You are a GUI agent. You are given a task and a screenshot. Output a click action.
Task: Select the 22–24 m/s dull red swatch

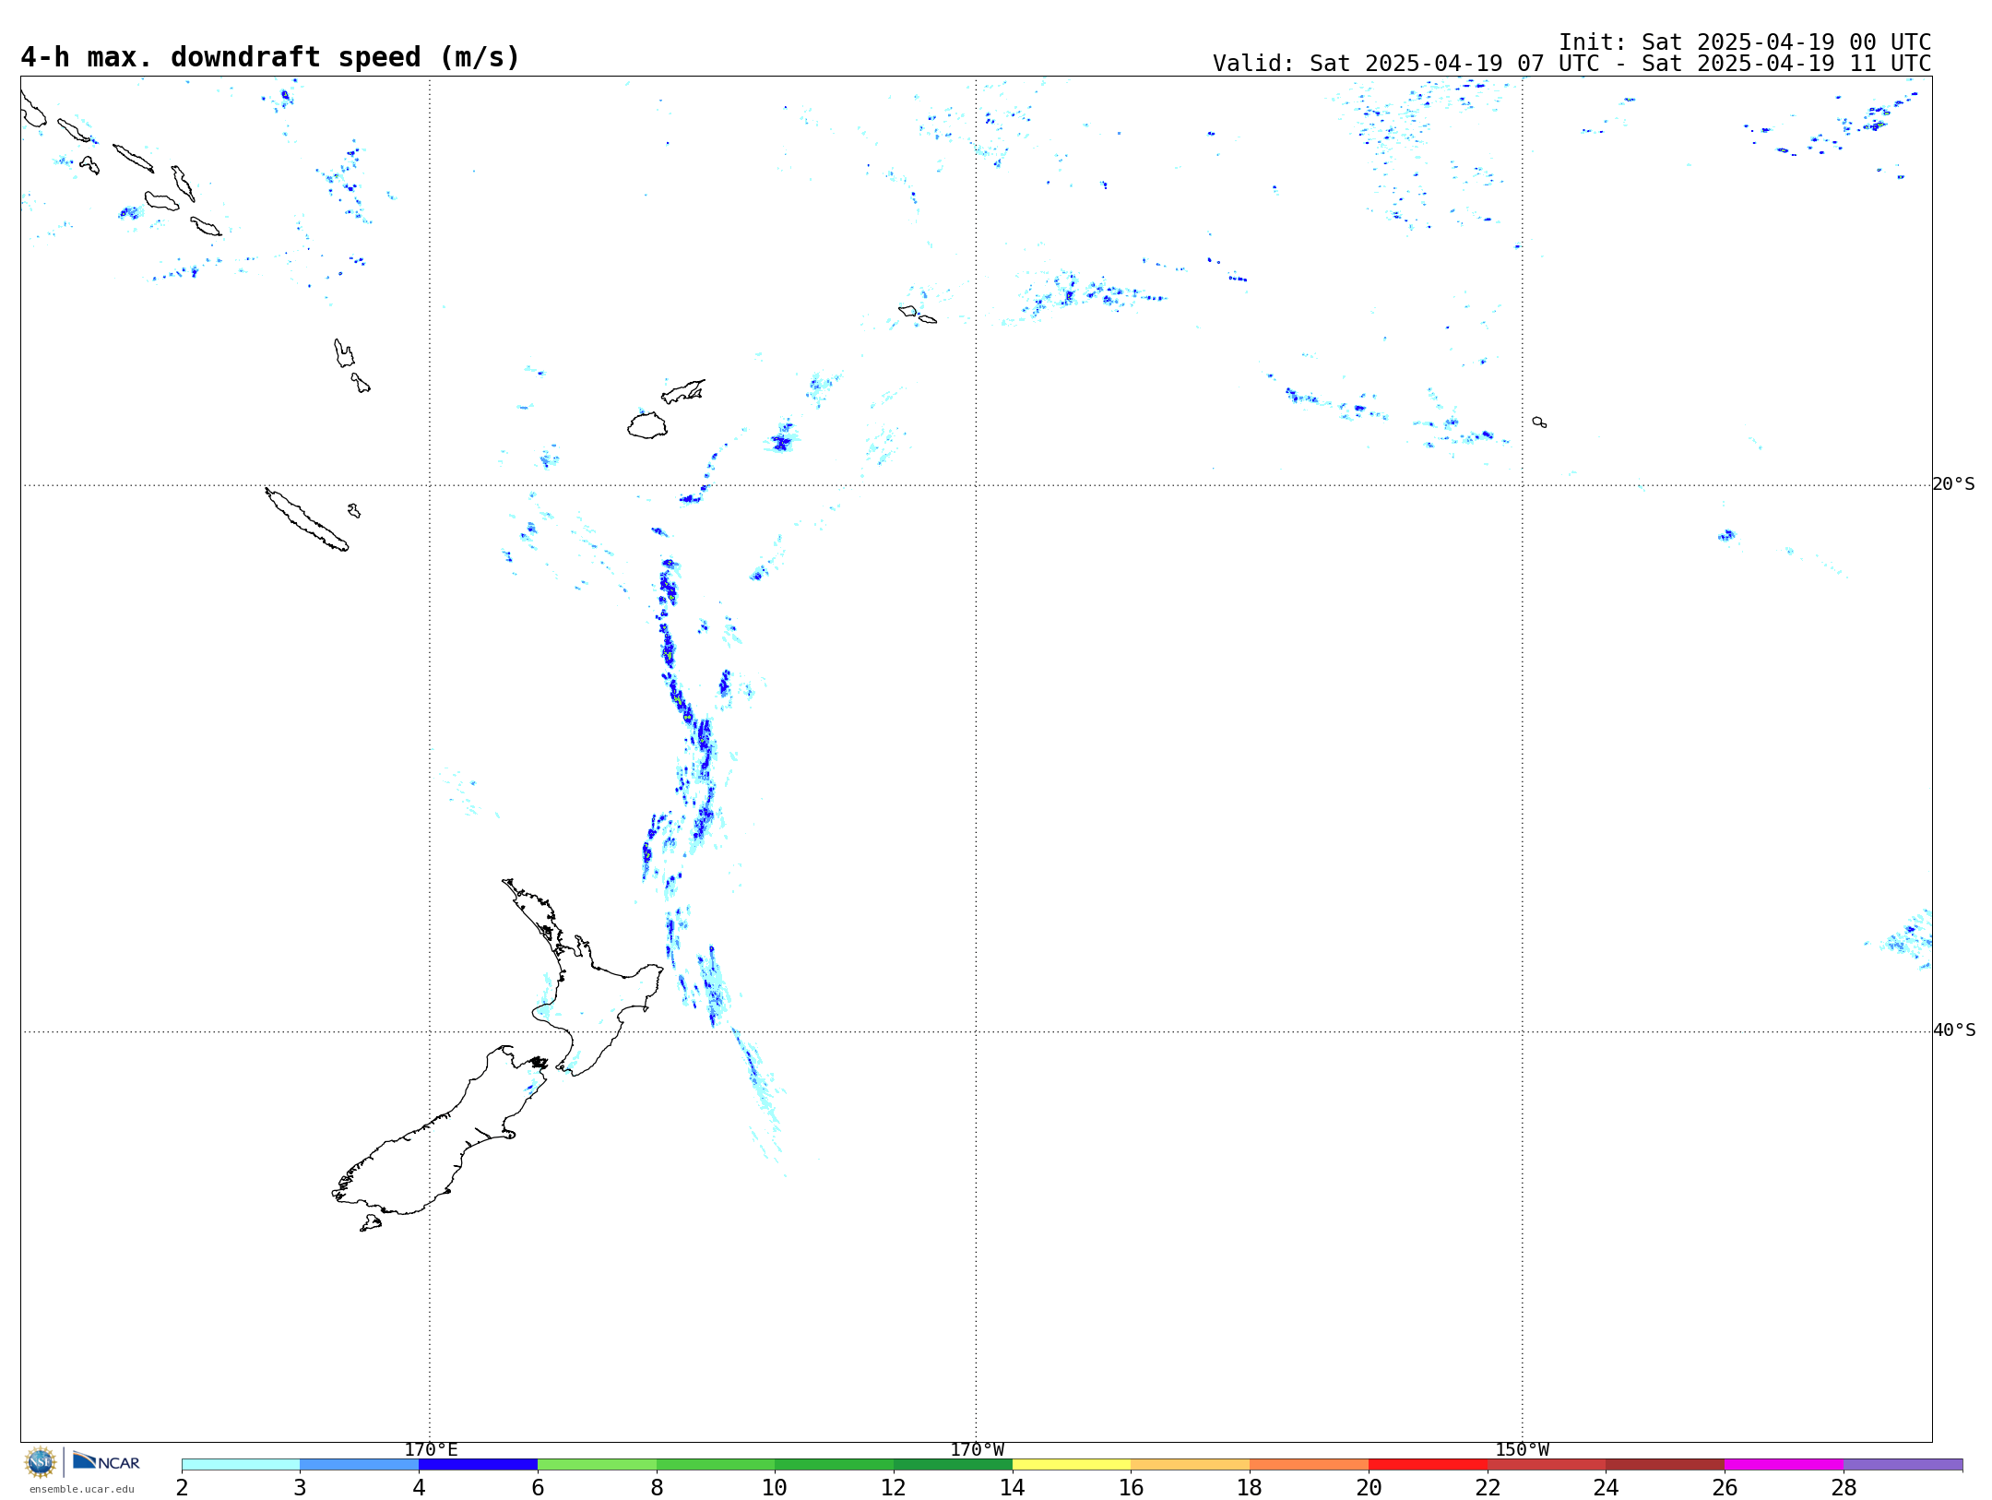coord(1547,1464)
